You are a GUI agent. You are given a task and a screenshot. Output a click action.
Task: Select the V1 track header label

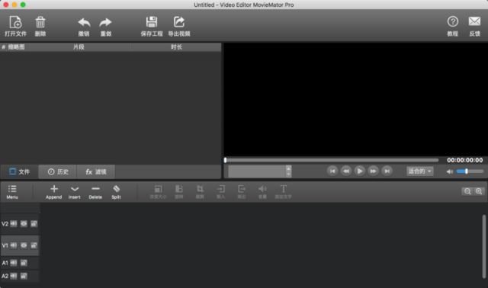(x=5, y=245)
